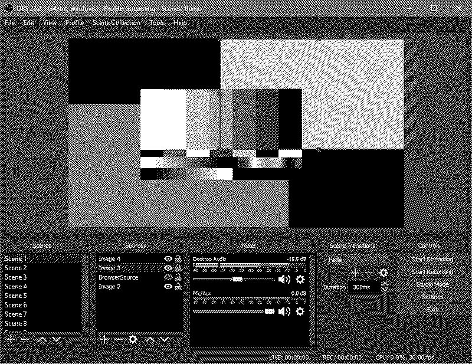Open transition properties gear icon

(x=383, y=273)
